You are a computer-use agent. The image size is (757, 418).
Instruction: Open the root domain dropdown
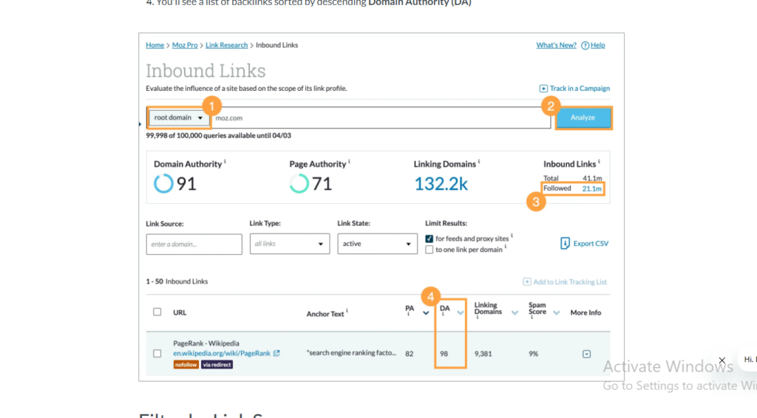[x=179, y=117]
